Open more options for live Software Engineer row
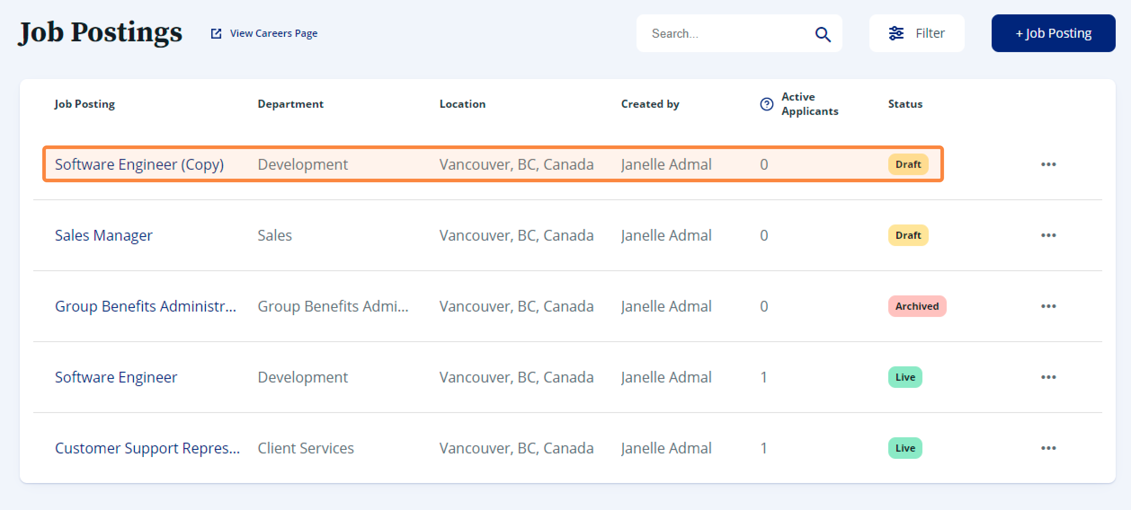 [1048, 377]
